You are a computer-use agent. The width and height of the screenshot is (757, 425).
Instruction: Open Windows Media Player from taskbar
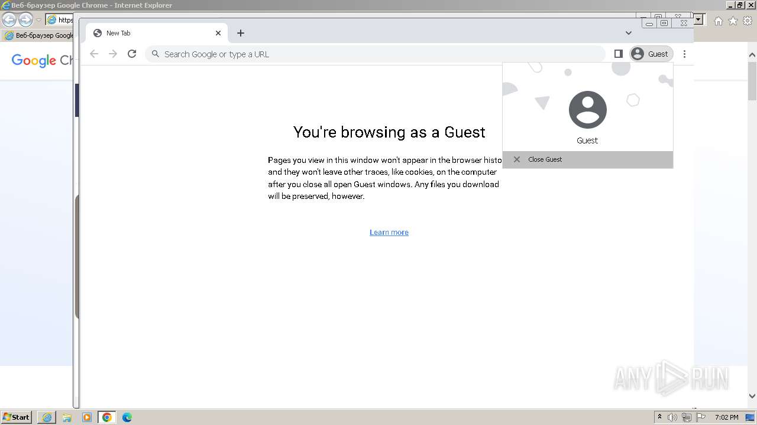tap(87, 417)
